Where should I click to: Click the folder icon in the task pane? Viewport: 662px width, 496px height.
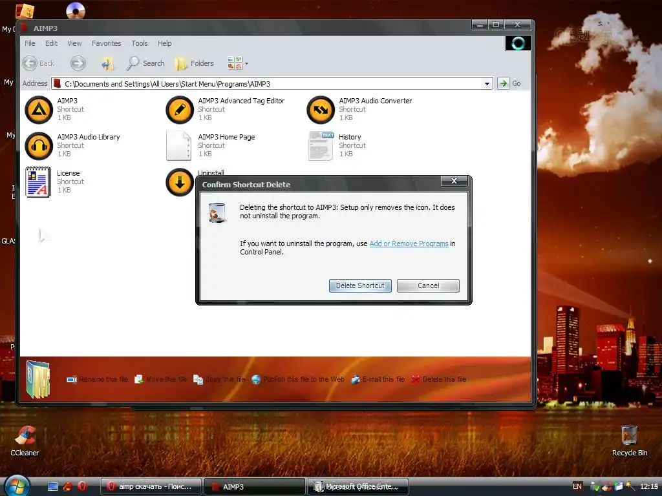pyautogui.click(x=38, y=379)
